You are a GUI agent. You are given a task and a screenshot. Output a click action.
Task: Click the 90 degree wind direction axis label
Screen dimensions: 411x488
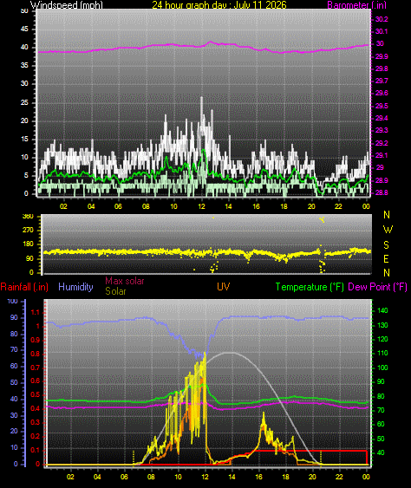coord(29,258)
